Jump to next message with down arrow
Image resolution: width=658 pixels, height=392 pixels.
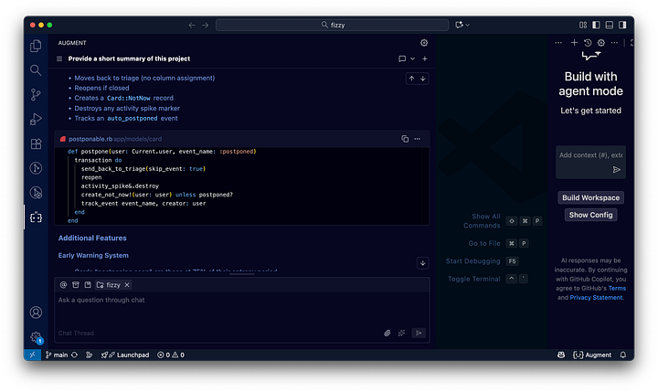(422, 79)
